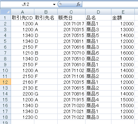Click the 取引先名 header cell

(46, 18)
